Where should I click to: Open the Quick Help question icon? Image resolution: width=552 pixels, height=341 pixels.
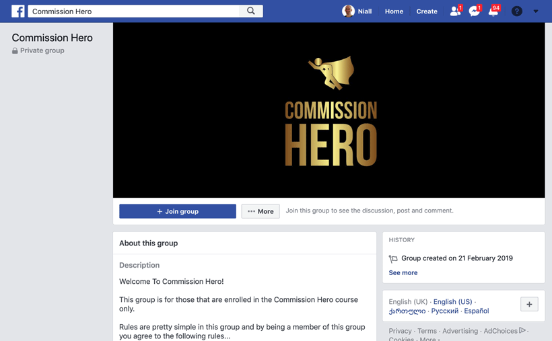516,11
